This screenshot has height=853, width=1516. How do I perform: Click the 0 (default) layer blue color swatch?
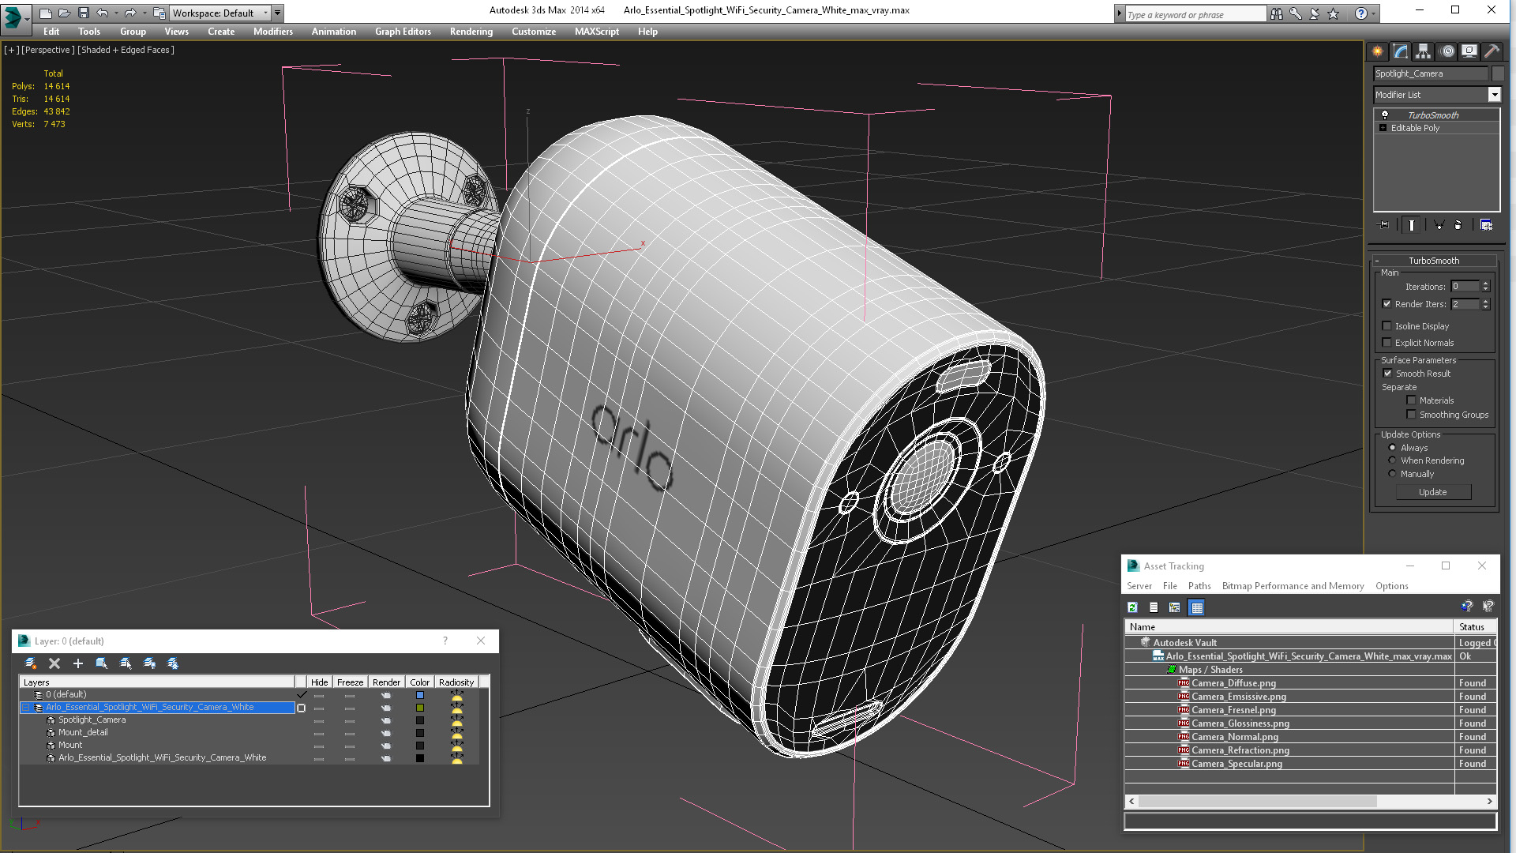[420, 695]
